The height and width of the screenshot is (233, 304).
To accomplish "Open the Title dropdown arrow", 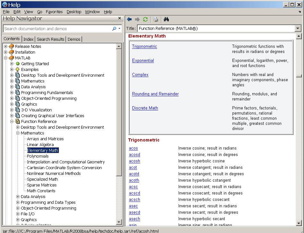I will pyautogui.click(x=298, y=29).
